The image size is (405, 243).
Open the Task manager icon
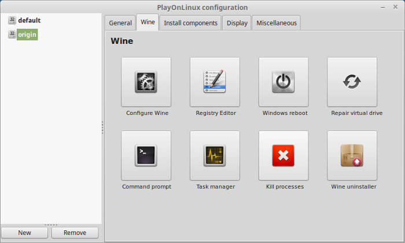point(215,155)
